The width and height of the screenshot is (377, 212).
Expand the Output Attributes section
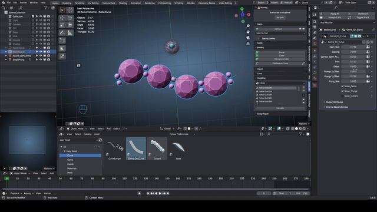click(x=334, y=102)
